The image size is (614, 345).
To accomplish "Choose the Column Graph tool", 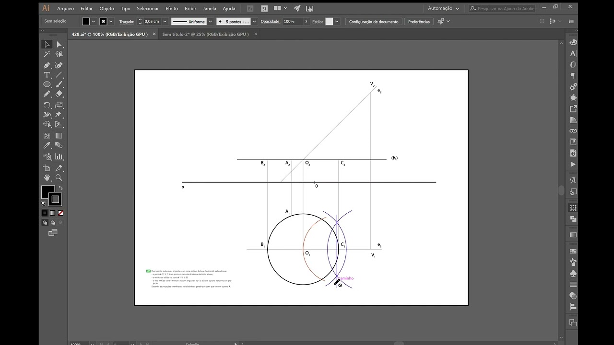I will (x=59, y=156).
